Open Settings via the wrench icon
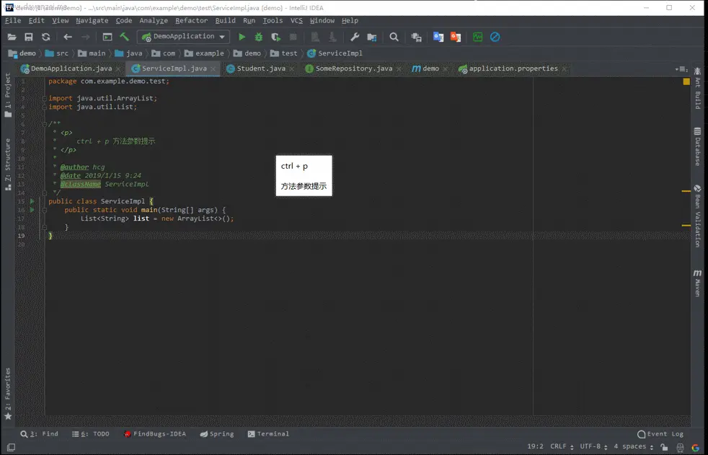 pos(355,37)
